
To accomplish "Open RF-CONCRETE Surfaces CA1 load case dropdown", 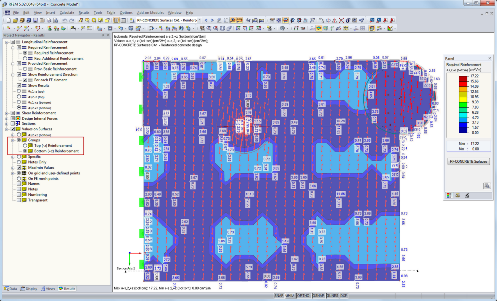I will [200, 20].
